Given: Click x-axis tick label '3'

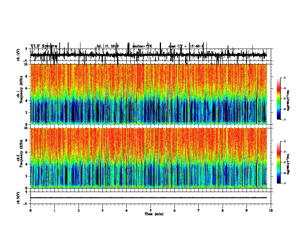Looking at the screenshot, I should [x=102, y=211].
